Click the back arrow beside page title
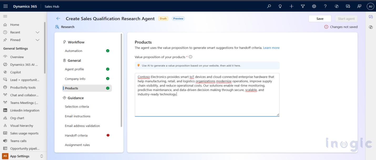The image size is (376, 160). pyautogui.click(x=58, y=19)
